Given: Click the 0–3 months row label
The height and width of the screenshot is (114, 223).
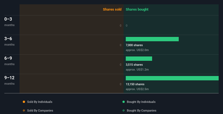Looking at the screenshot, I should point(10,22).
